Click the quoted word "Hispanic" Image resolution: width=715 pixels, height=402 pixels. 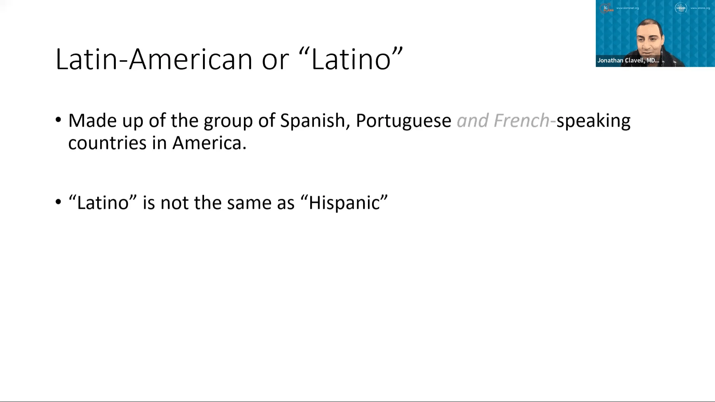pyautogui.click(x=344, y=203)
